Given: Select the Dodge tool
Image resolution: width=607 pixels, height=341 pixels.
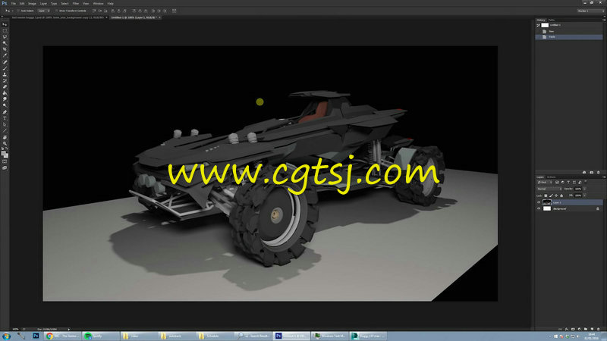Looking at the screenshot, I should pos(5,105).
